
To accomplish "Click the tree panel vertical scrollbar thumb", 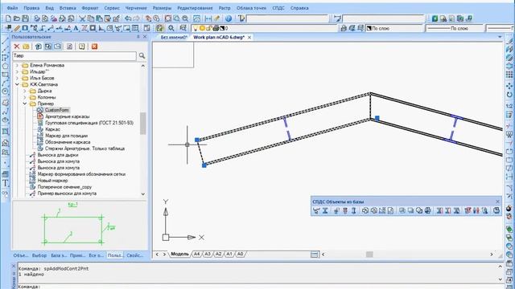I will pyautogui.click(x=143, y=123).
